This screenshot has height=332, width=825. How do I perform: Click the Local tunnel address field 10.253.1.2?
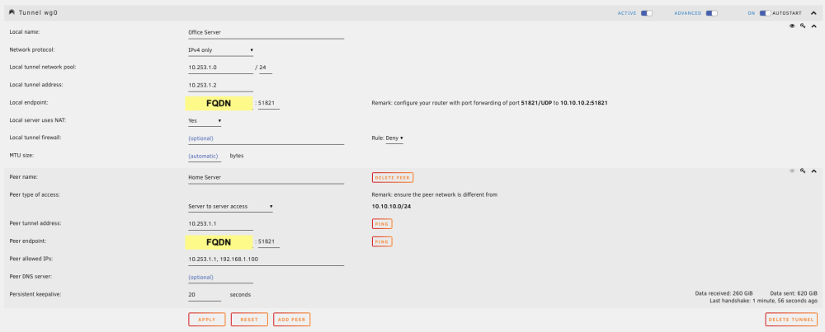pos(220,85)
